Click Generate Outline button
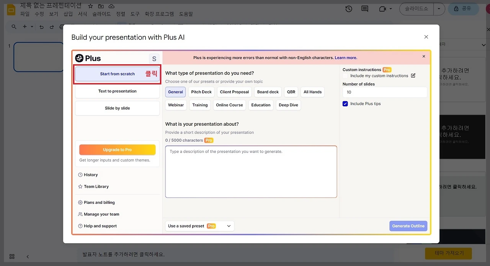490x266 pixels. pos(408,226)
